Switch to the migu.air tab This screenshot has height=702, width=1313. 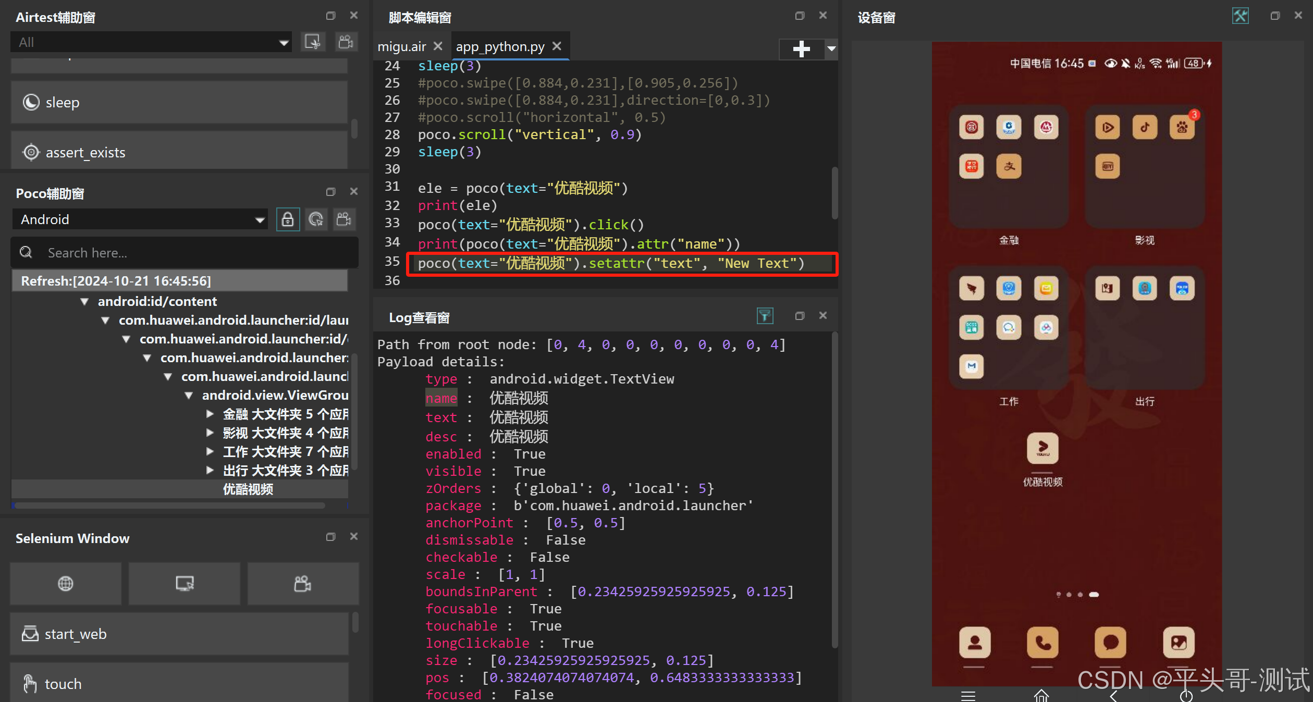pos(401,47)
